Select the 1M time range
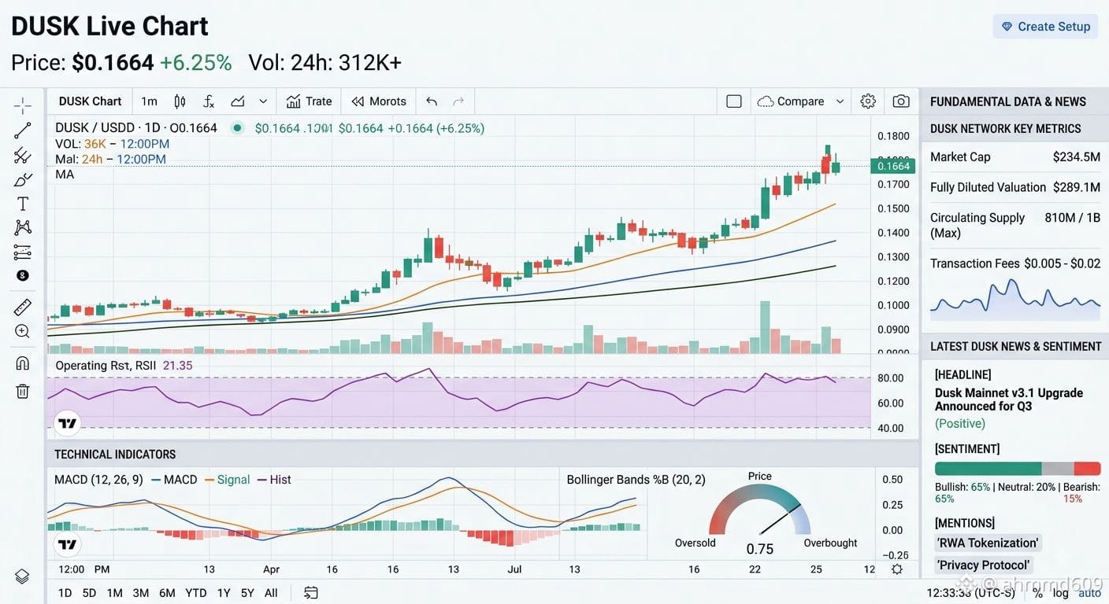 coord(115,593)
